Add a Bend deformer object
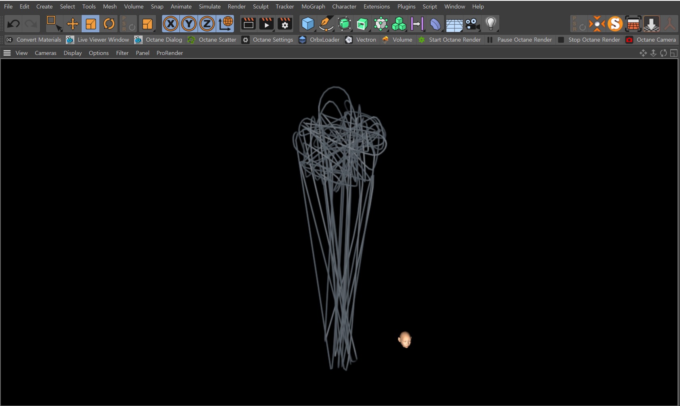The image size is (680, 406). tap(435, 24)
